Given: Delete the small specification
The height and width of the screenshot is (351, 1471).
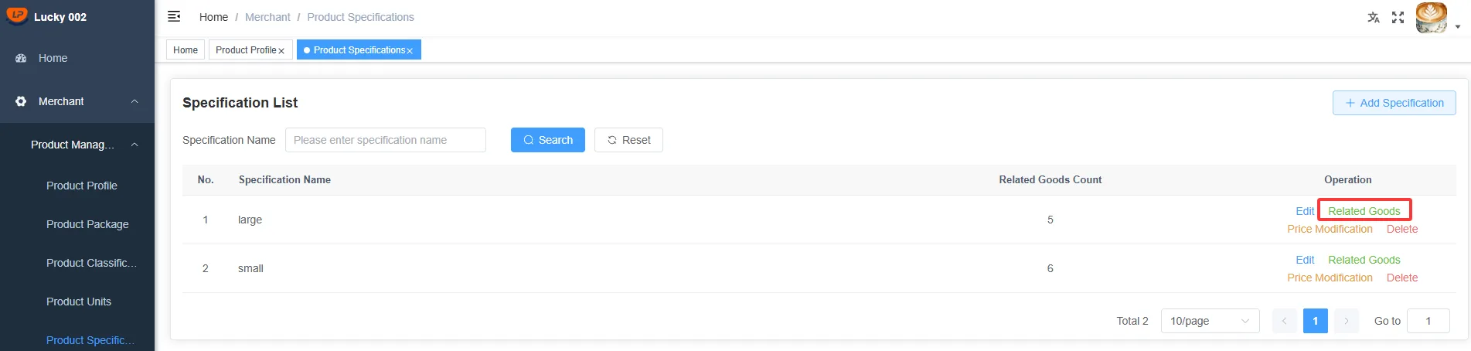Looking at the screenshot, I should [x=1402, y=278].
